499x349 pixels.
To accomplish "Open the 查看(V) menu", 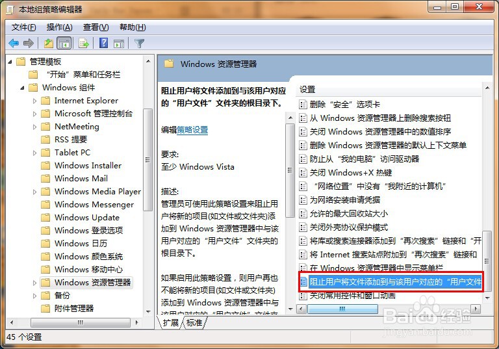I will click(x=96, y=27).
